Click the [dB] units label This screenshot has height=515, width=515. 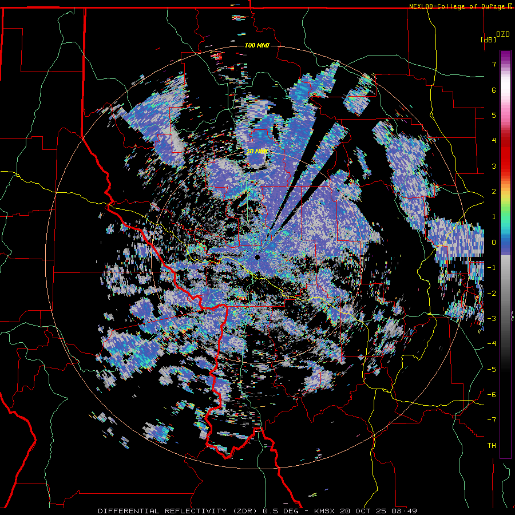488,39
